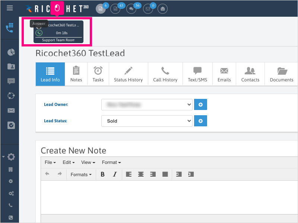The image size is (298, 223).
Task: Decrease indent in note editor
Action: pyautogui.click(x=179, y=174)
